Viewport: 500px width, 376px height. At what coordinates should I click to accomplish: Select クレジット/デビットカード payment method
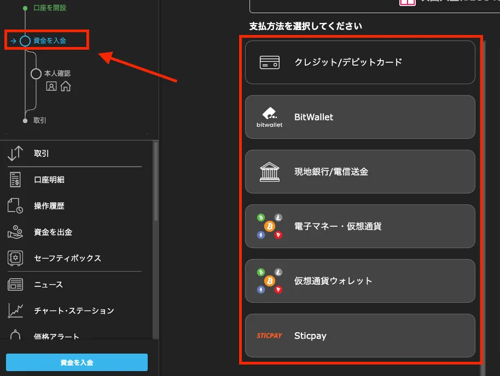pos(360,62)
